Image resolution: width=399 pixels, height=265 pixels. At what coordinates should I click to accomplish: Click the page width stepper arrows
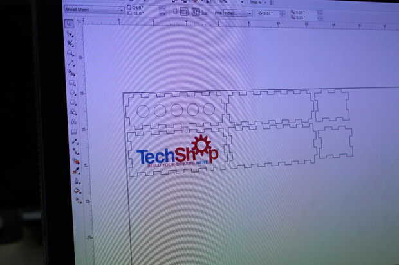coord(162,8)
